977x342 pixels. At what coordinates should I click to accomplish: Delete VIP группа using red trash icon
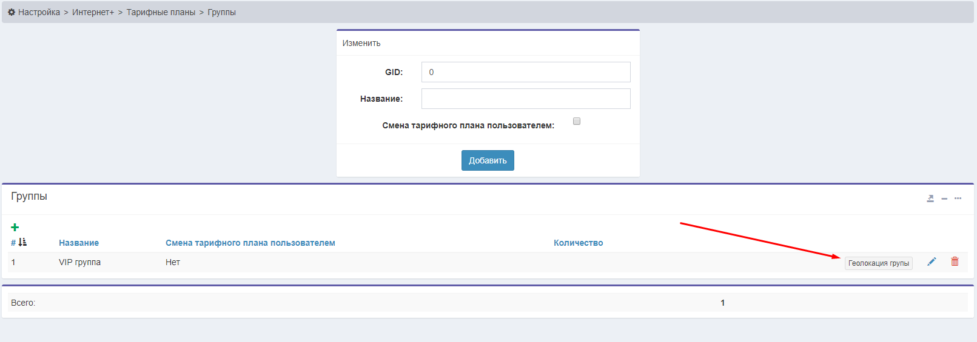(x=955, y=261)
